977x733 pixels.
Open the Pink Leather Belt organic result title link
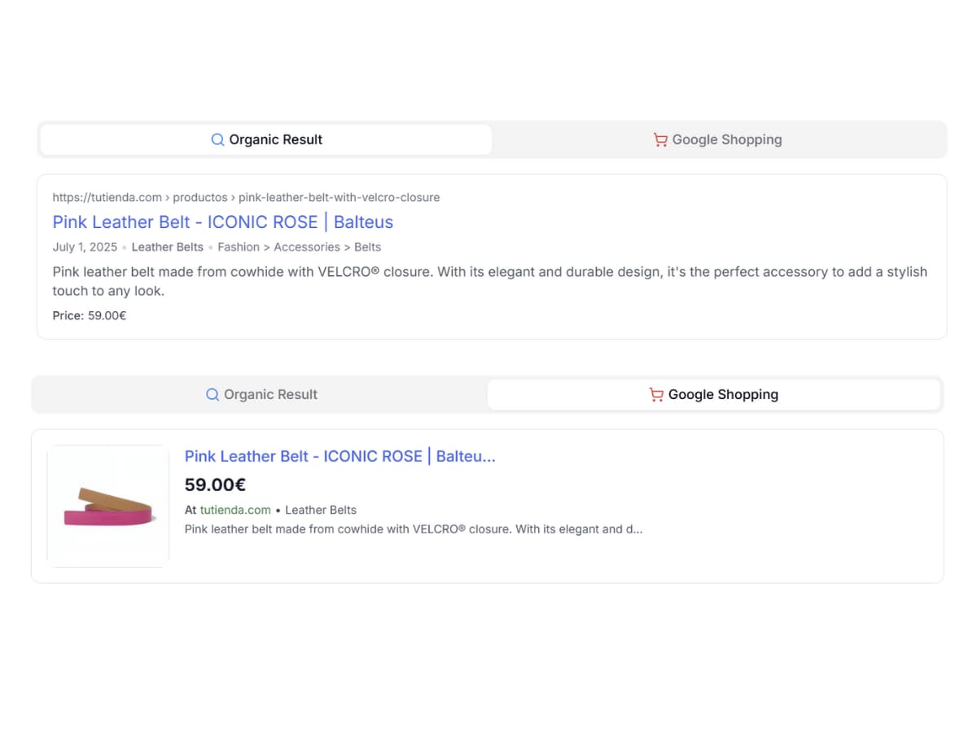(x=222, y=222)
